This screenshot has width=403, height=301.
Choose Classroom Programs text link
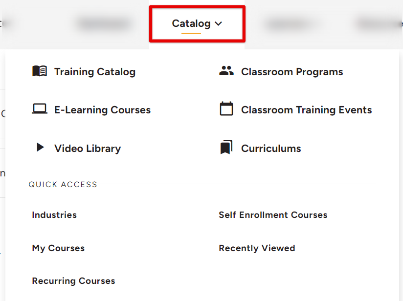pyautogui.click(x=292, y=72)
